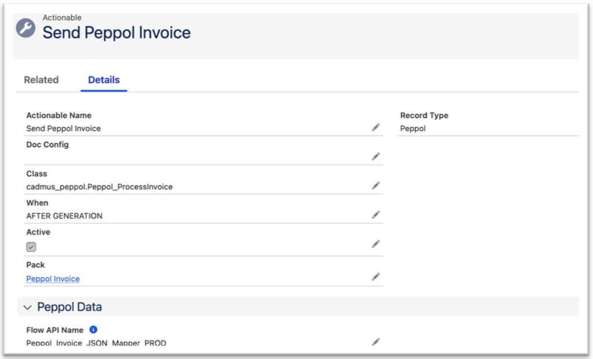
Task: Click the Record Type value Peppol
Action: [x=412, y=129]
